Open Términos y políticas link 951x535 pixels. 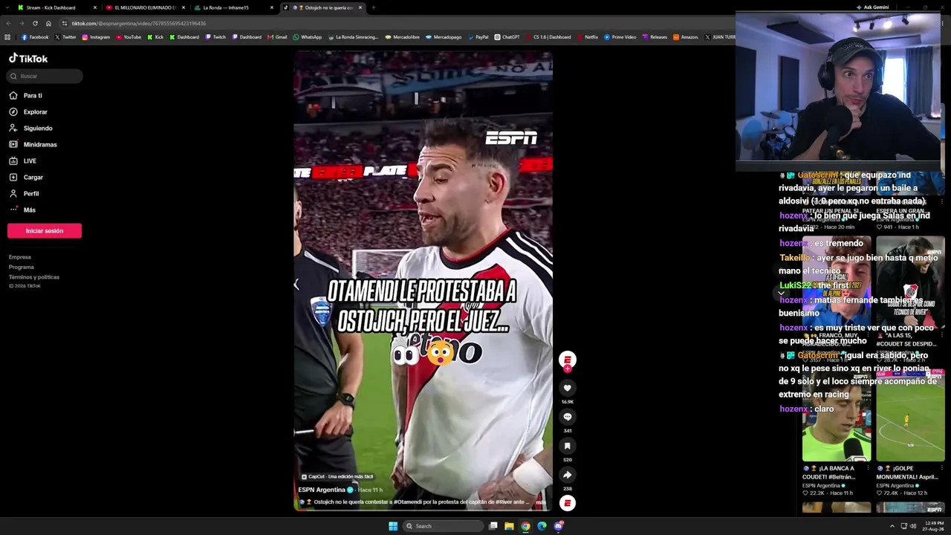pos(34,276)
